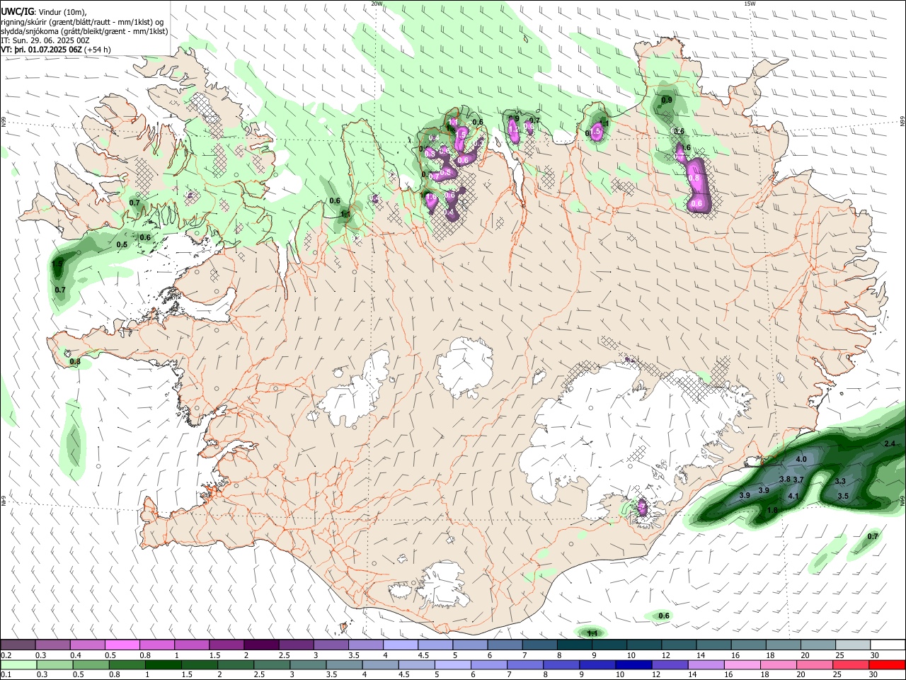
Task: Select the dark plum 0.2–0.3 snow legend swatch
Action: (18, 645)
